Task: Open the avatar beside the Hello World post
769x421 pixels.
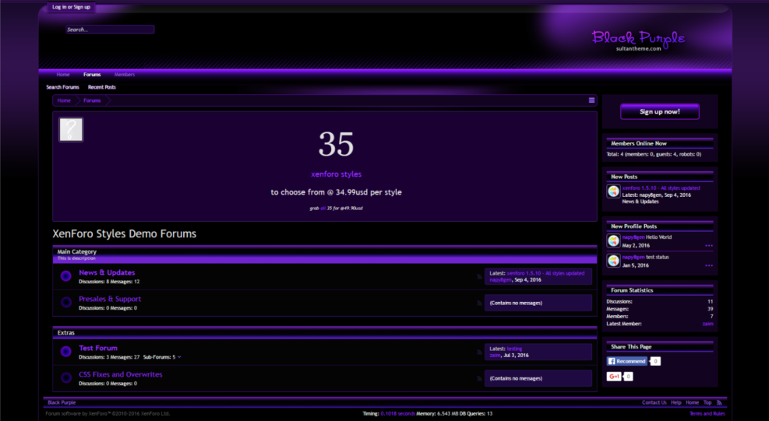Action: (613, 240)
